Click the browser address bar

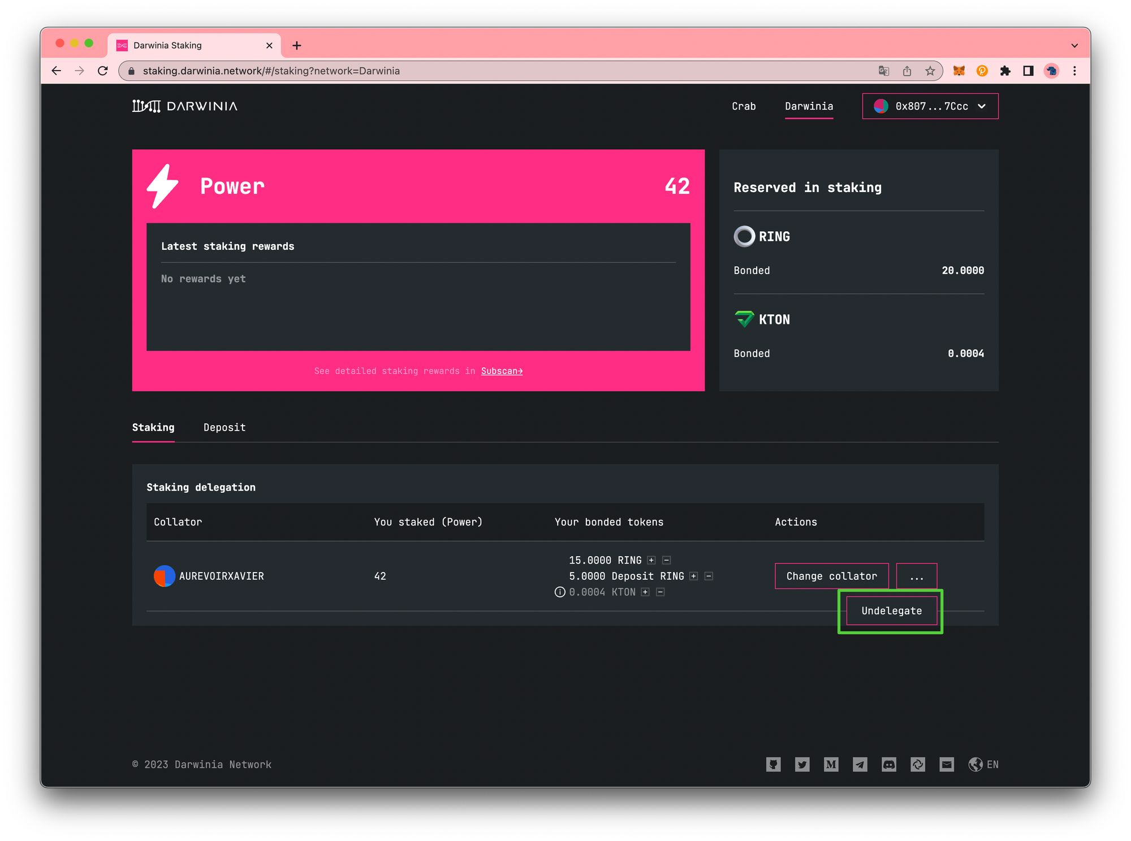click(498, 71)
